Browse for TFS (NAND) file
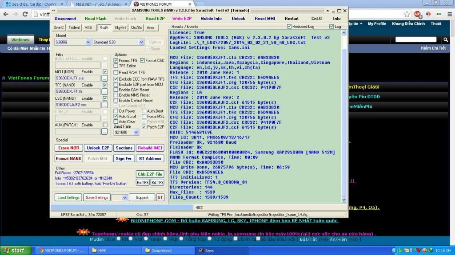Image resolution: width=455 pixels, height=255 pixels. pyautogui.click(x=105, y=91)
